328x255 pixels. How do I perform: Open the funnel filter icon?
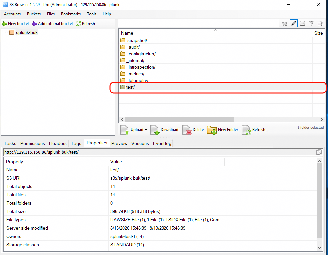pos(311,23)
